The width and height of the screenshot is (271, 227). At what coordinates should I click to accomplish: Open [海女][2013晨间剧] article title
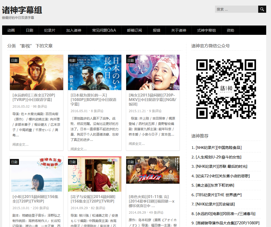coord(153,100)
